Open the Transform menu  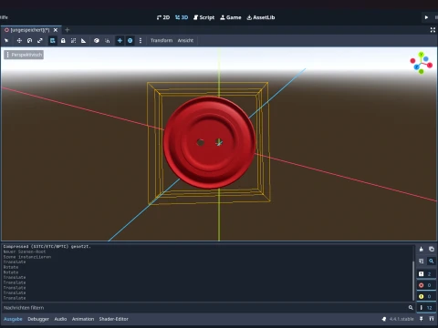pyautogui.click(x=162, y=40)
